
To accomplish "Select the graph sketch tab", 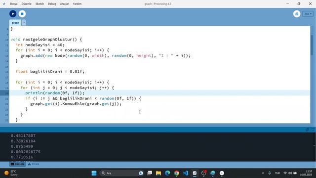I will coord(15,23).
